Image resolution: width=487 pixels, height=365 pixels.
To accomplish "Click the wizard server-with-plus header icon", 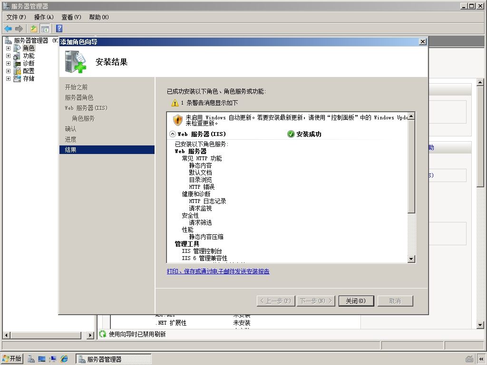I will [x=76, y=62].
